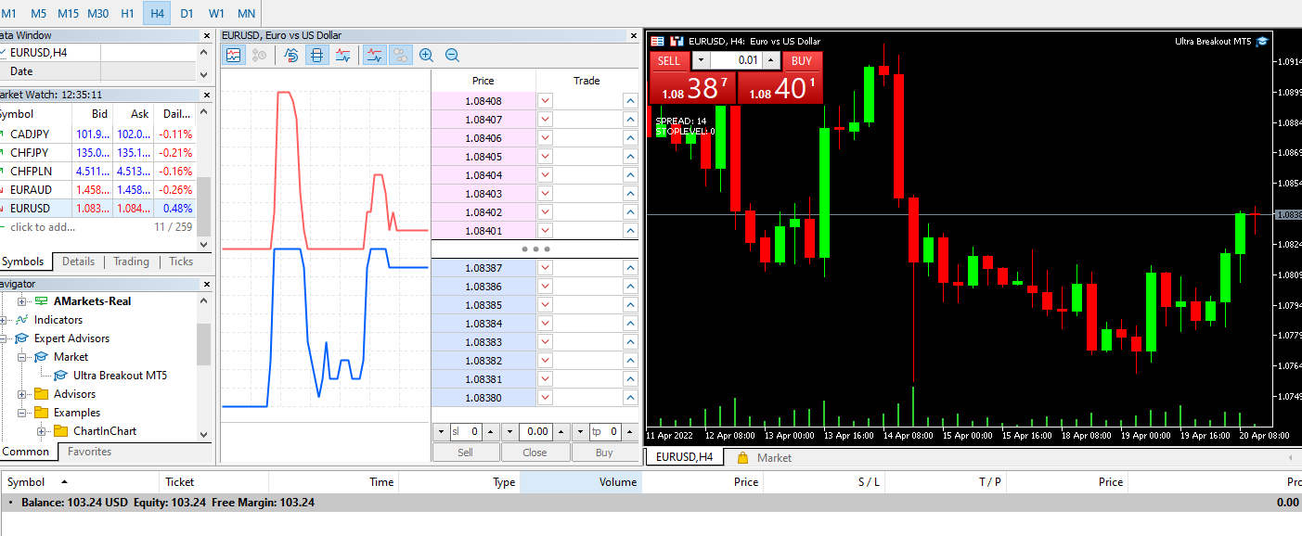Decrease the DOM volume value
This screenshot has height=536, width=1302.
[510, 432]
